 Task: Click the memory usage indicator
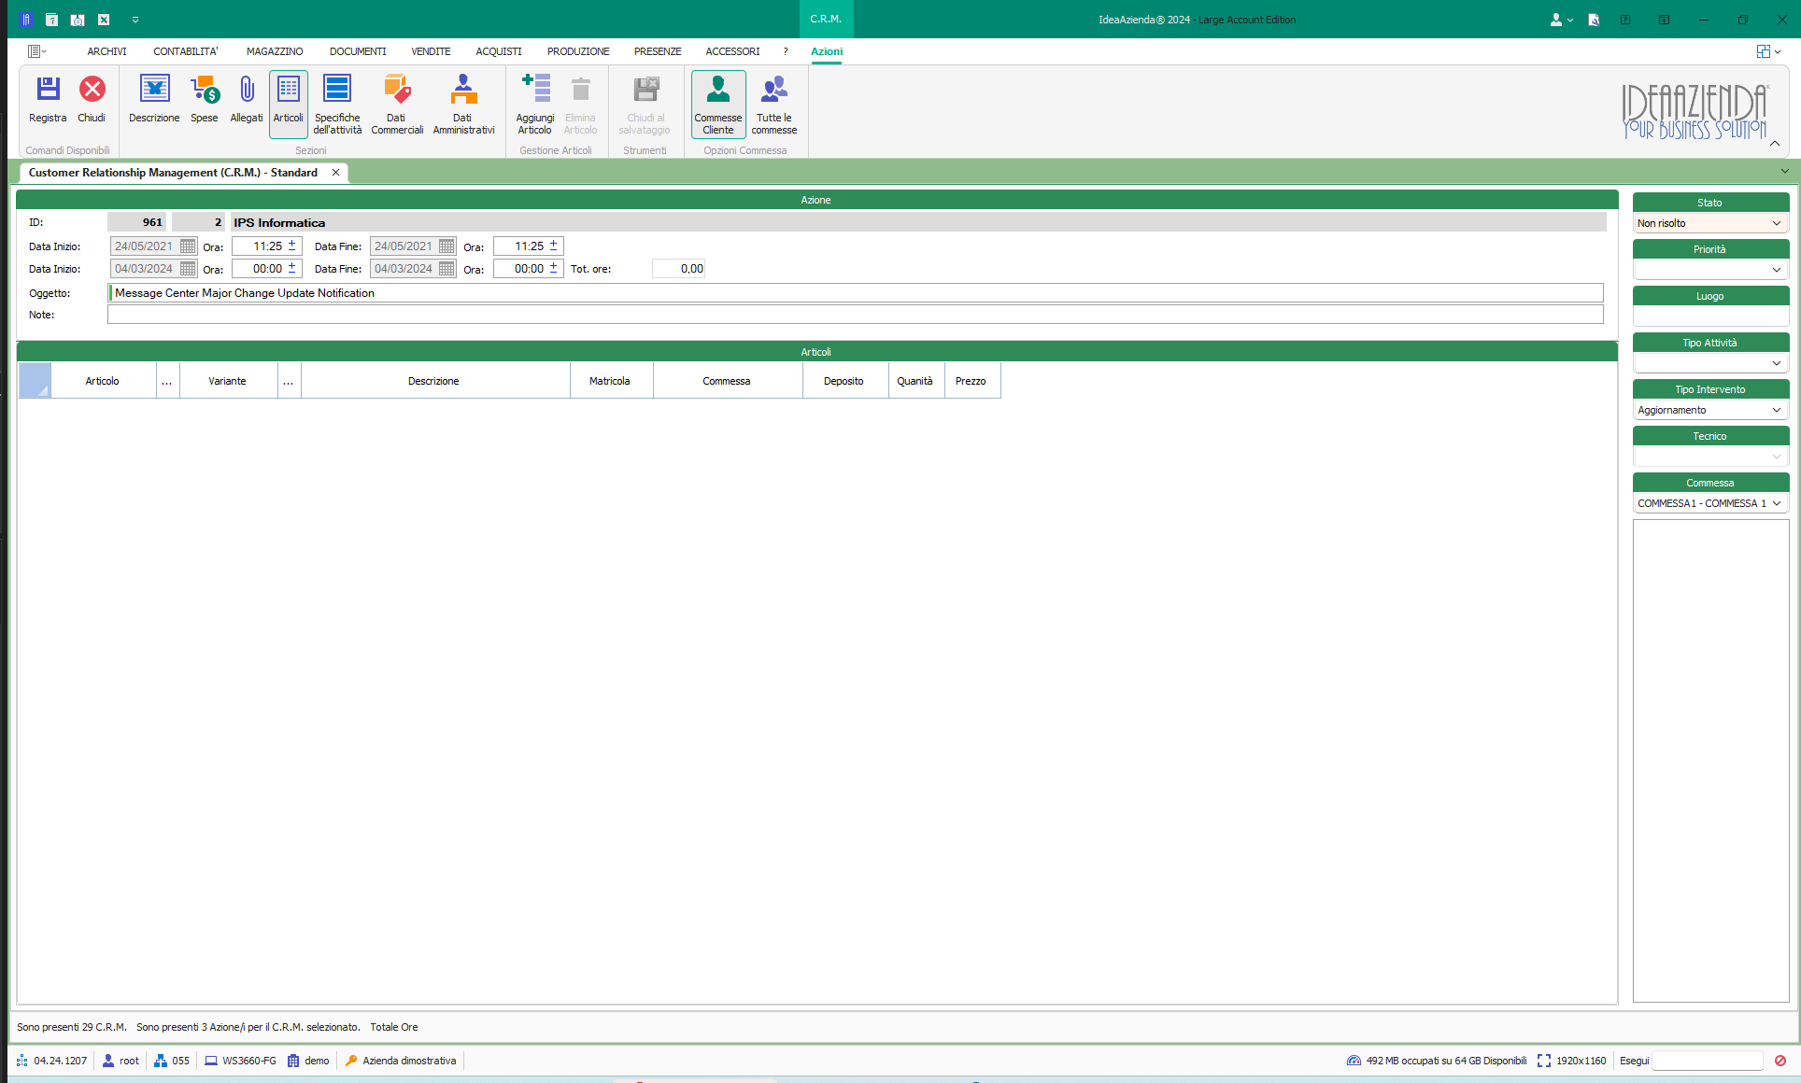pos(1437,1061)
